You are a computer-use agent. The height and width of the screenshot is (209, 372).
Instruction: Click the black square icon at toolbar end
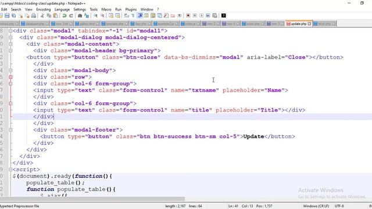pyautogui.click(x=223, y=16)
